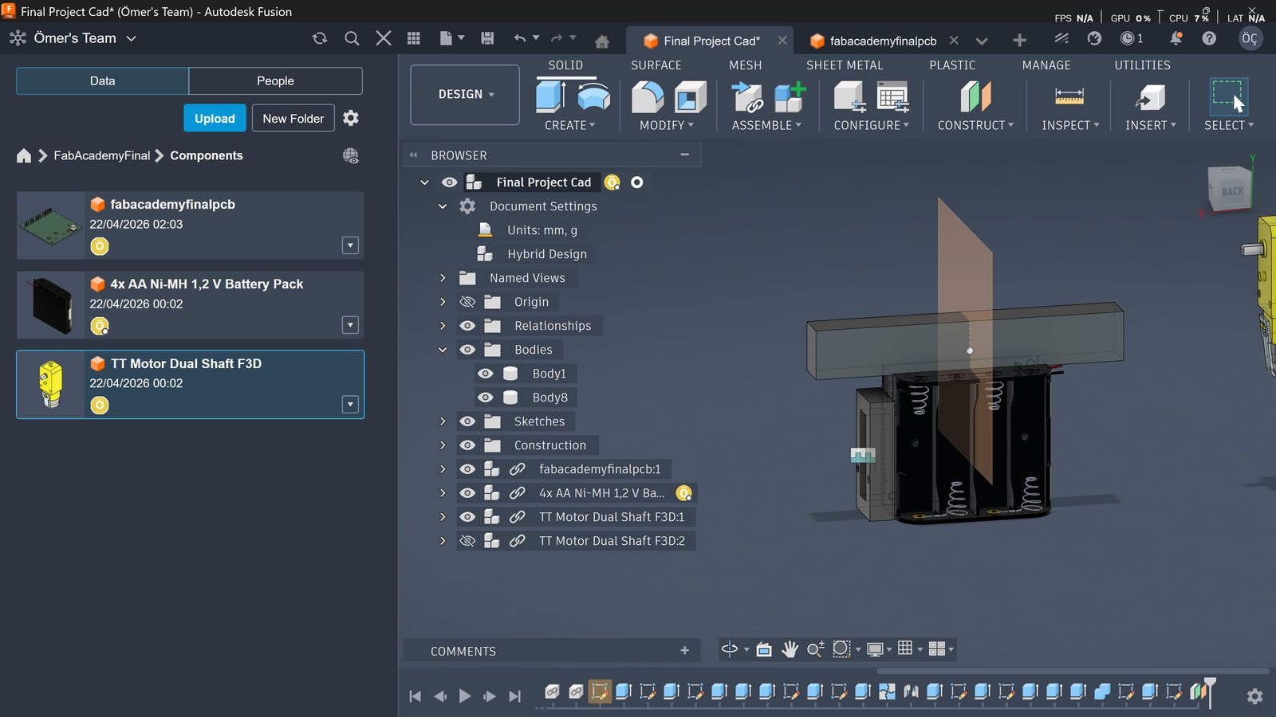1276x717 pixels.
Task: Activate the Measure tool icon
Action: tap(1069, 97)
